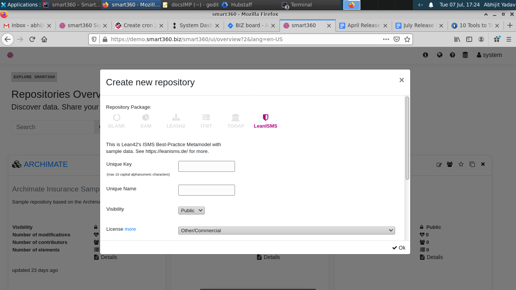
Task: Save page to Pocket
Action: pos(397,39)
